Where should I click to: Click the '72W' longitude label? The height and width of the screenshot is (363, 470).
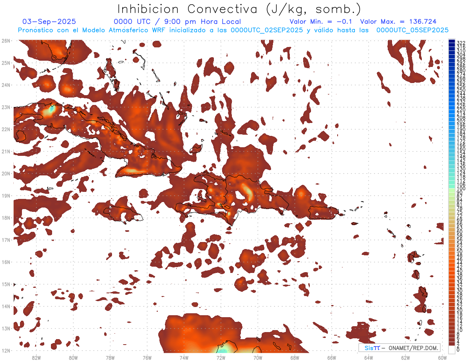221,358
